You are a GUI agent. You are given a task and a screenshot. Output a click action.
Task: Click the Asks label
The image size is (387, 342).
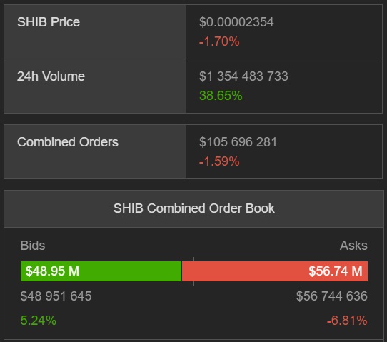[x=353, y=246]
